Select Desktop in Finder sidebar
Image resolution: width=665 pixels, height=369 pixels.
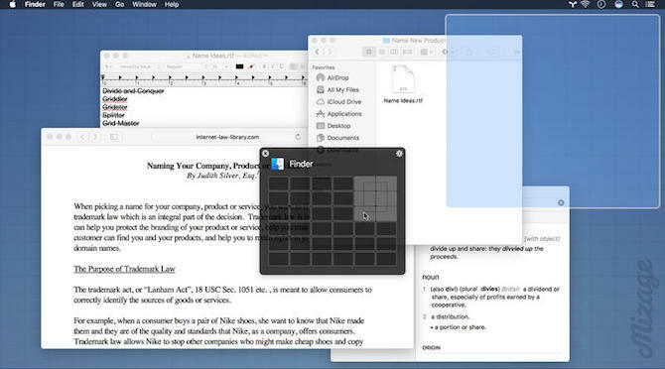(333, 126)
